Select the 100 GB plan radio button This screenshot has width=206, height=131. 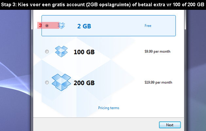[47, 51]
